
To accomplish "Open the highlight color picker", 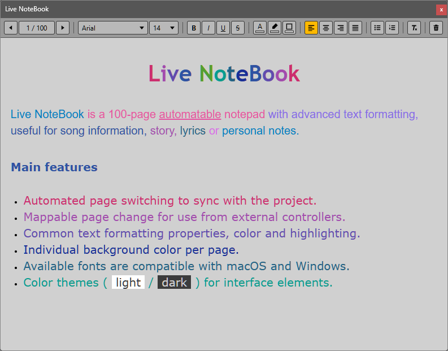I will (275, 28).
